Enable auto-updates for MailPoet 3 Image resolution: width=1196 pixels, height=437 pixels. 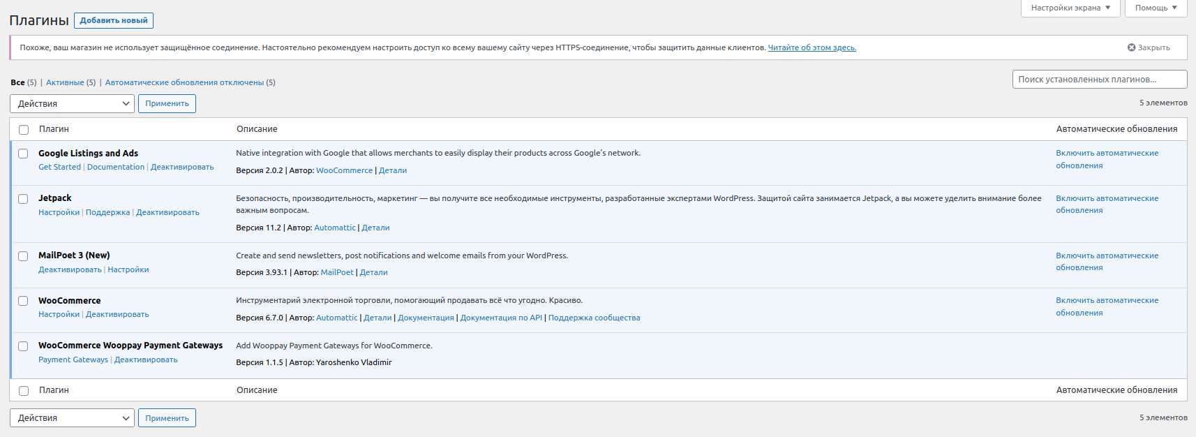(1107, 262)
